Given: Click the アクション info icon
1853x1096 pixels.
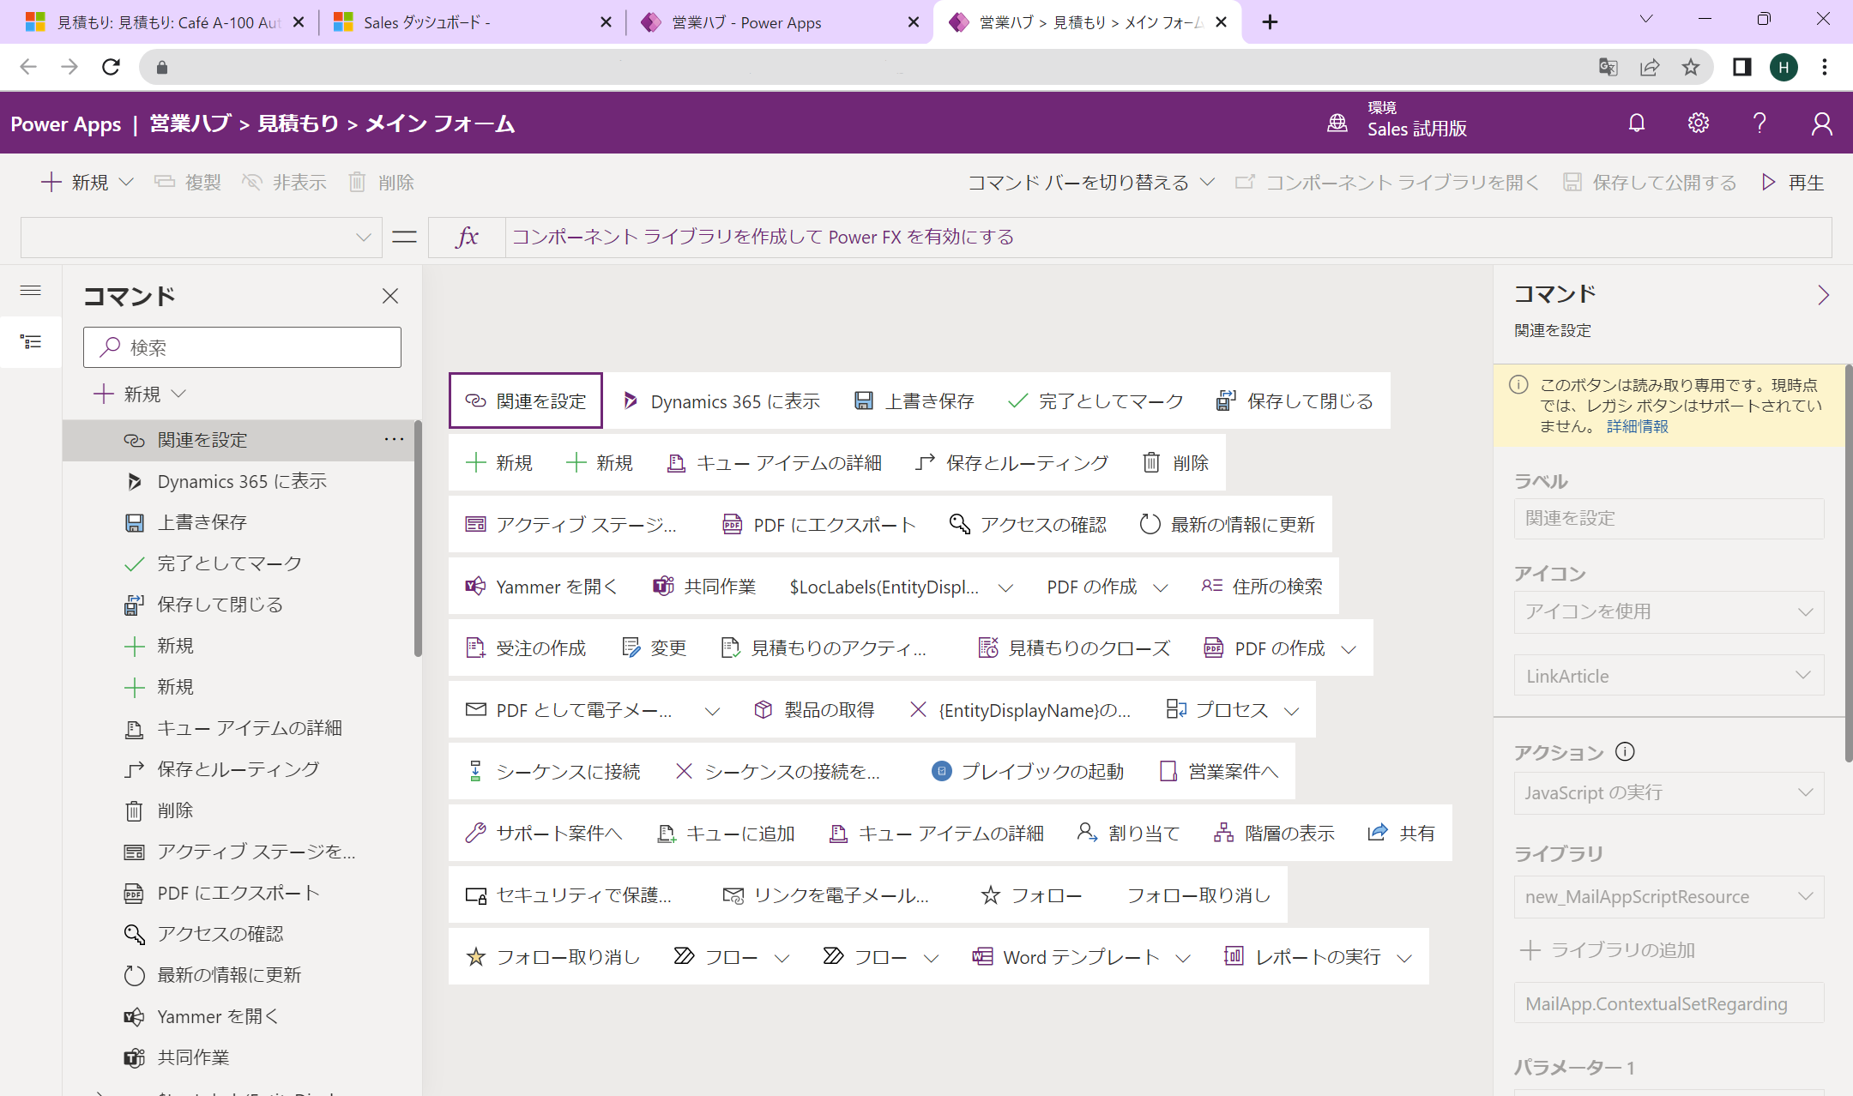Looking at the screenshot, I should coord(1625,752).
